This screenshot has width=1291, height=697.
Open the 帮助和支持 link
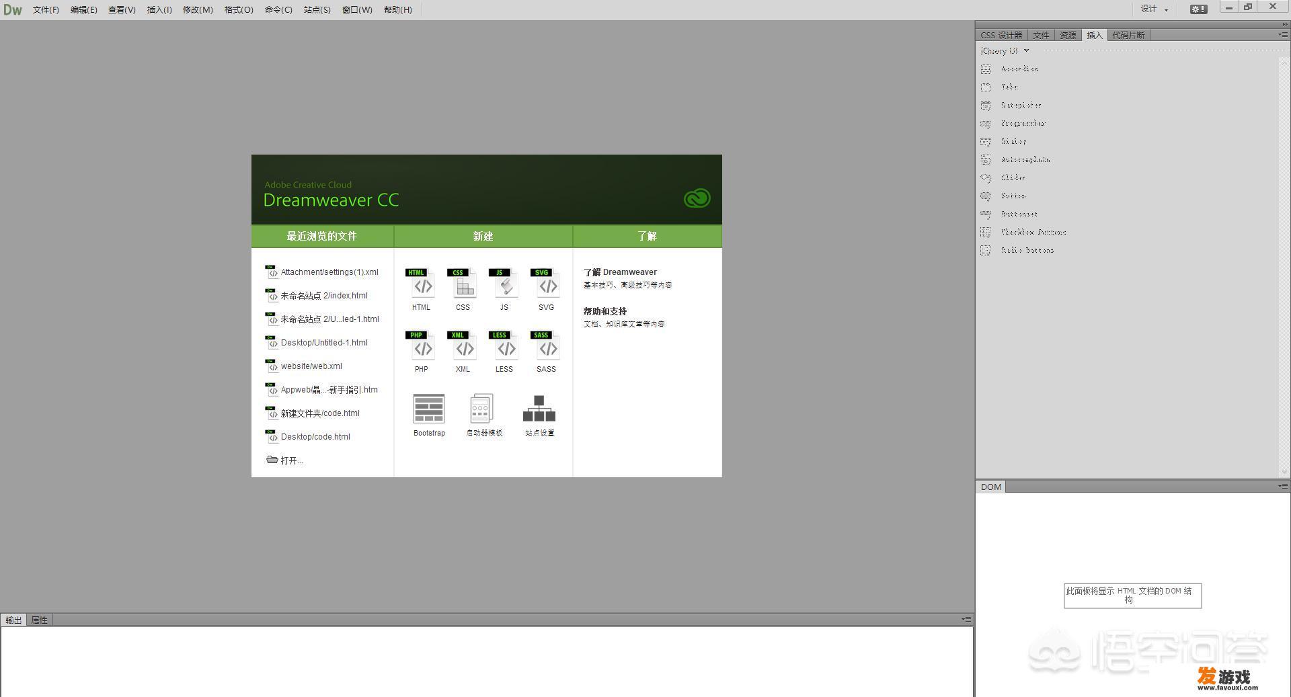click(605, 311)
